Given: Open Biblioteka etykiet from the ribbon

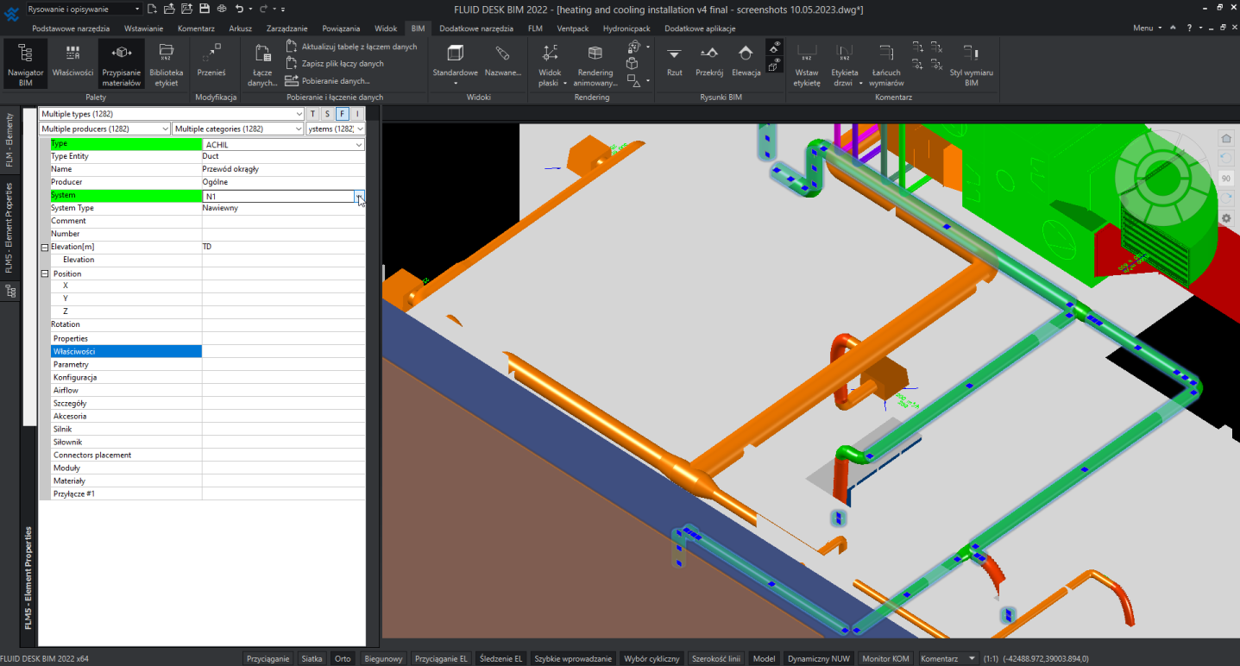Looking at the screenshot, I should click(x=166, y=64).
